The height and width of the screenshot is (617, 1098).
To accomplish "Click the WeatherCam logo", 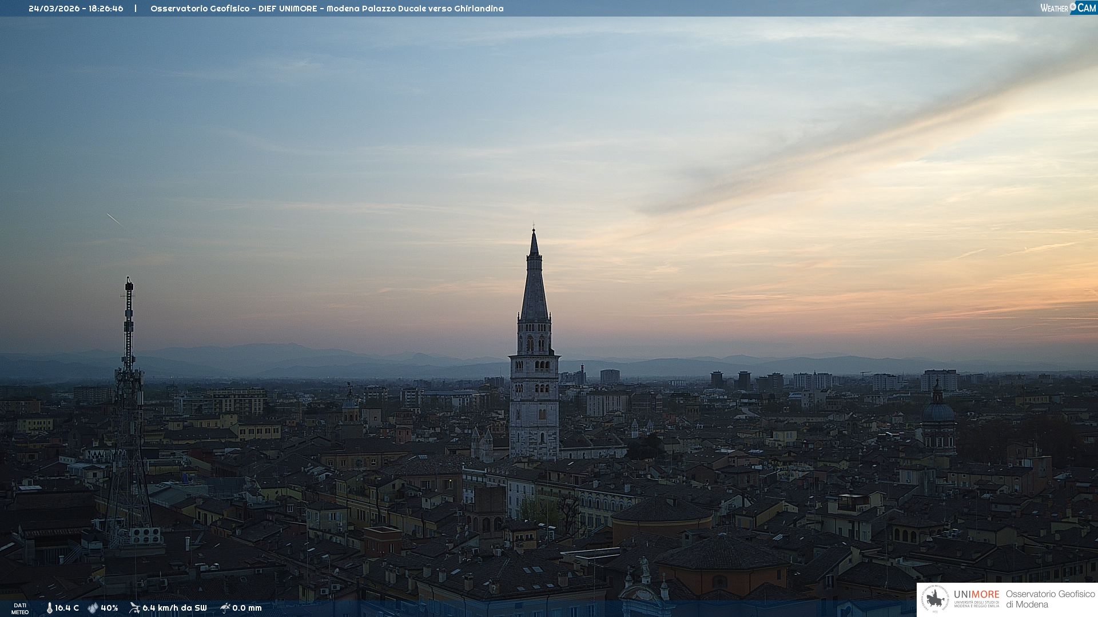I will [x=1068, y=8].
